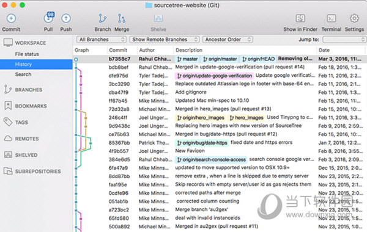Click the Commit toolbar icon

tap(11, 18)
